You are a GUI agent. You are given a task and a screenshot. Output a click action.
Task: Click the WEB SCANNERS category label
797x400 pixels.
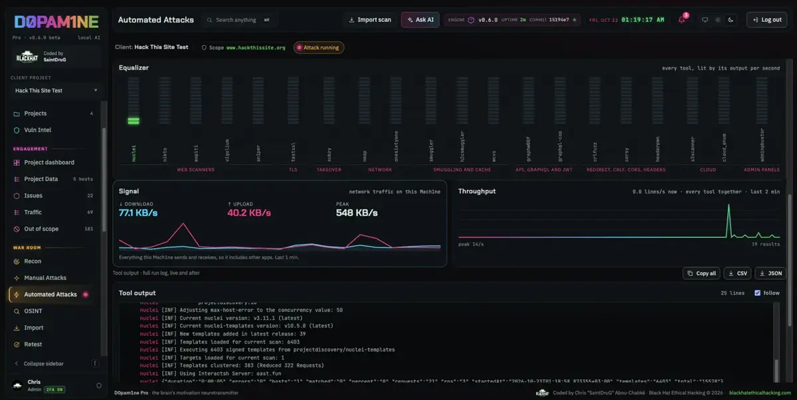point(196,170)
